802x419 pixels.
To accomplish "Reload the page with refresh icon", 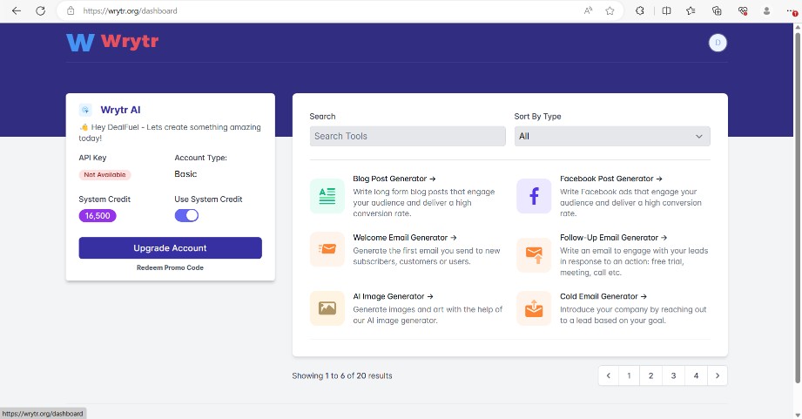I will tap(40, 10).
